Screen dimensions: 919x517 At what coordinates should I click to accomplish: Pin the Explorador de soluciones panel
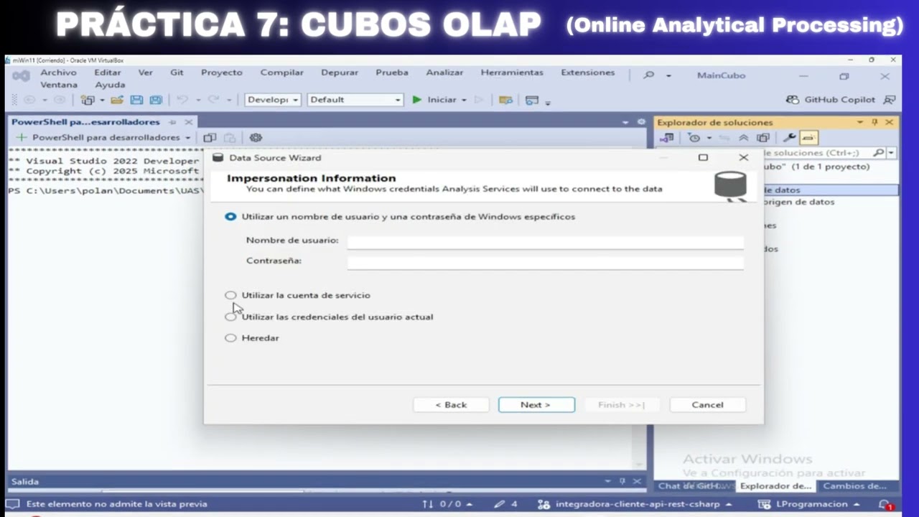click(x=874, y=122)
